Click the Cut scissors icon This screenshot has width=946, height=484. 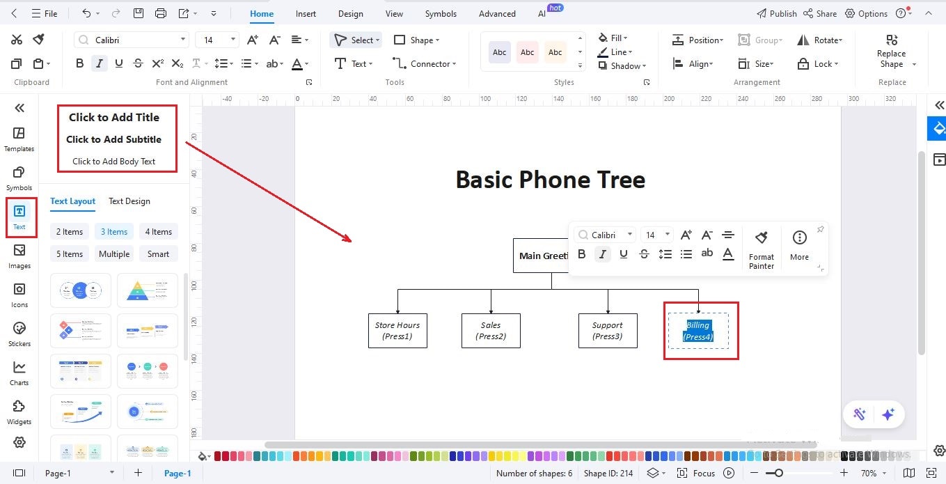point(17,40)
